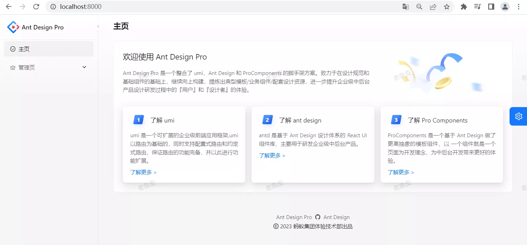Open the GitHub icon in footer

tap(318, 217)
